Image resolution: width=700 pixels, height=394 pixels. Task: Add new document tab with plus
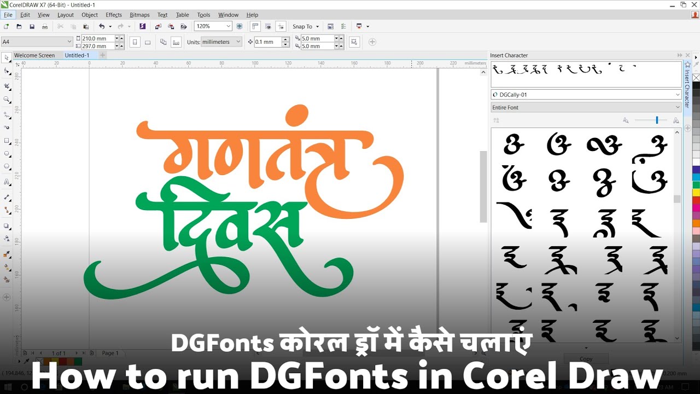click(102, 55)
